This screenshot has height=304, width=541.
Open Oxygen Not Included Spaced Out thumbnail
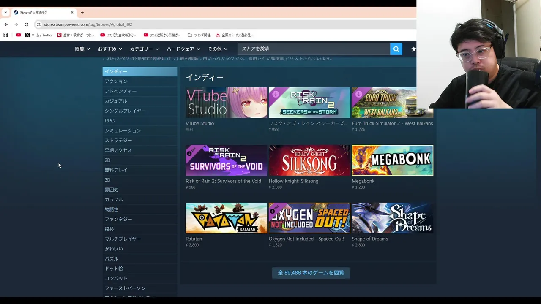[309, 218]
